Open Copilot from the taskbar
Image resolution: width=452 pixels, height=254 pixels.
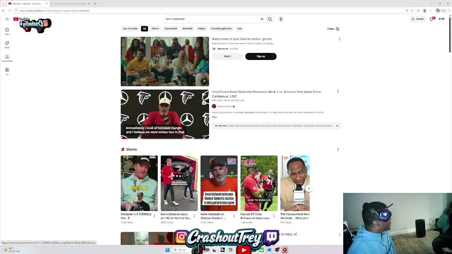(x=230, y=250)
